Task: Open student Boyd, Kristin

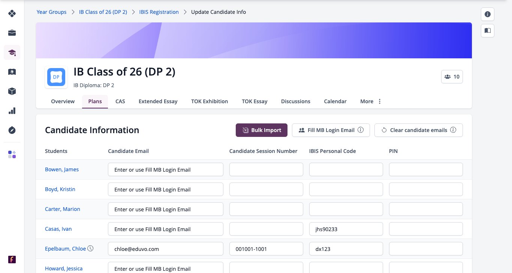Action: [x=60, y=189]
